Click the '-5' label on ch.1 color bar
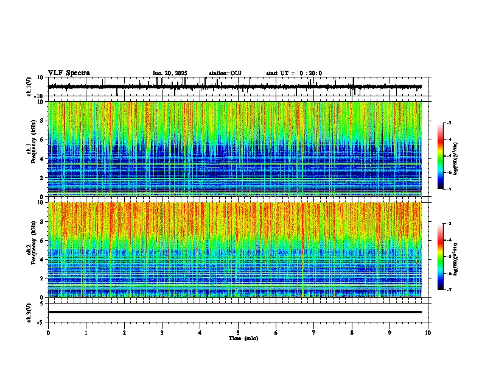Screen dimensions: 482x373 [449, 156]
